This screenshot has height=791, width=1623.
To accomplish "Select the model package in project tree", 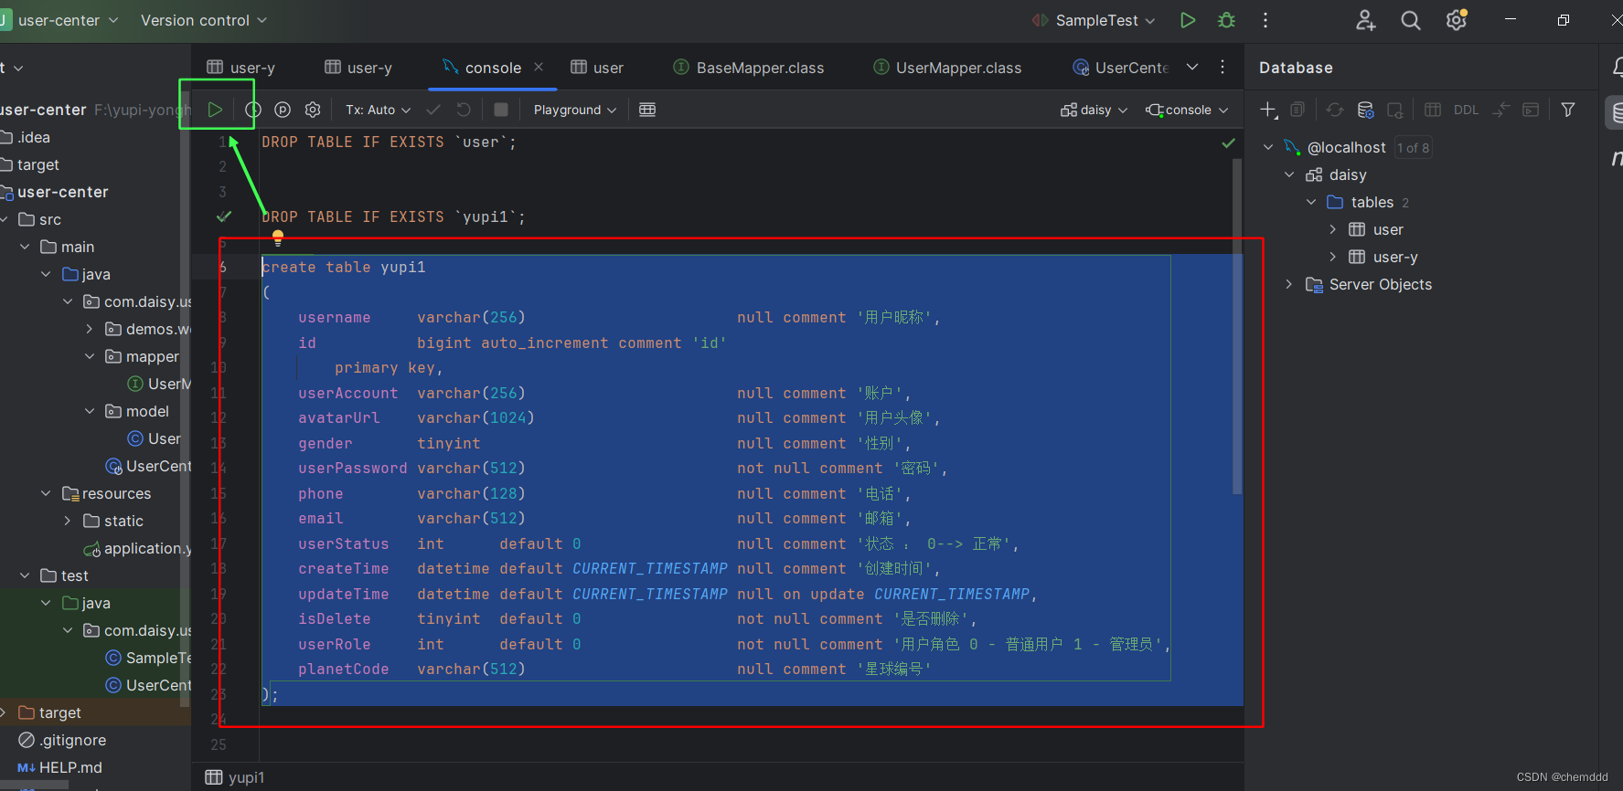I will [137, 411].
